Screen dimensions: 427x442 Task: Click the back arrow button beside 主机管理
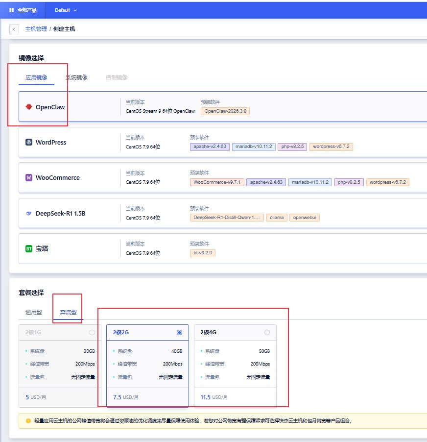pyautogui.click(x=14, y=29)
